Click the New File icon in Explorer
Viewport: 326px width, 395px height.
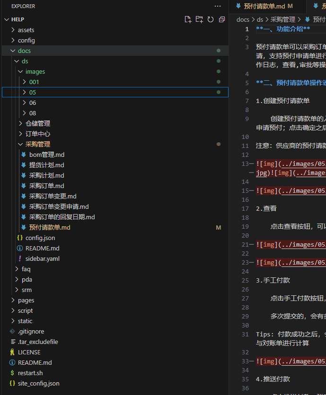(188, 19)
